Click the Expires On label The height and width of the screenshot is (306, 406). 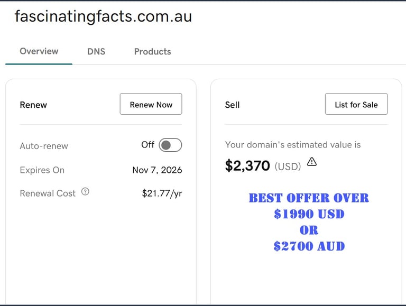click(x=42, y=170)
